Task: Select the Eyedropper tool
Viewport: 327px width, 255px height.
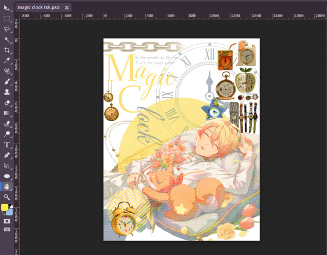Action: 7,61
